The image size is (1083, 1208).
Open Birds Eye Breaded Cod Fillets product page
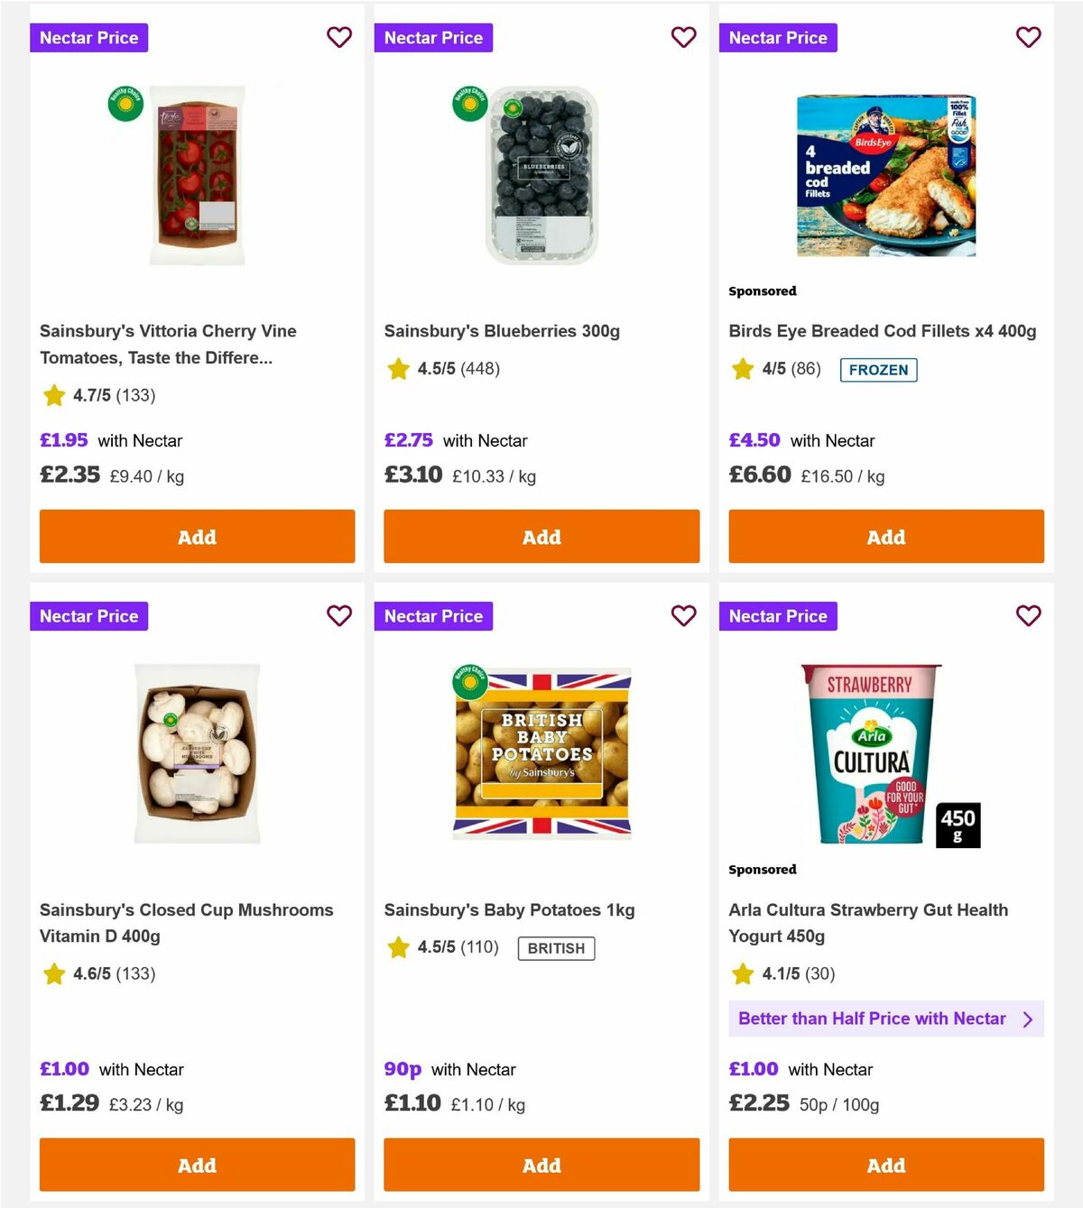[x=883, y=331]
